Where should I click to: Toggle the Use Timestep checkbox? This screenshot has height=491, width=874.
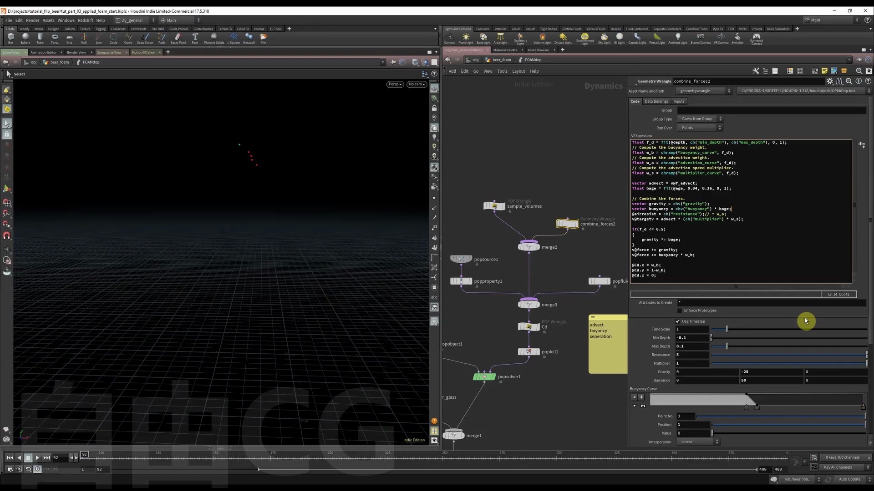click(x=678, y=321)
